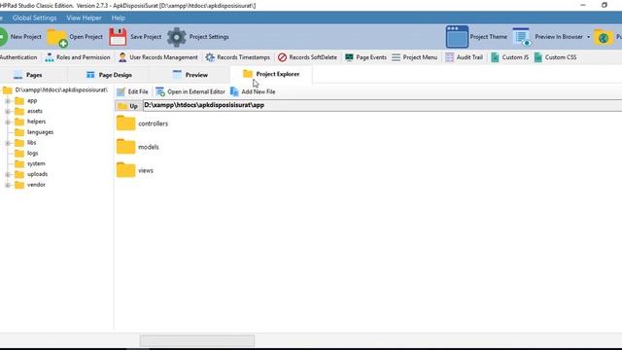Click the New Project button
Viewport: 622px width, 350px height.
[20, 37]
